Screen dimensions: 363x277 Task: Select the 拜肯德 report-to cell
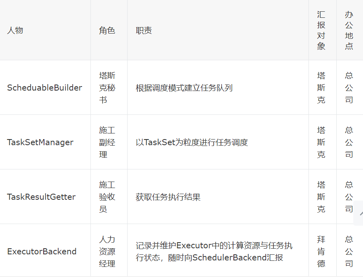click(x=321, y=252)
